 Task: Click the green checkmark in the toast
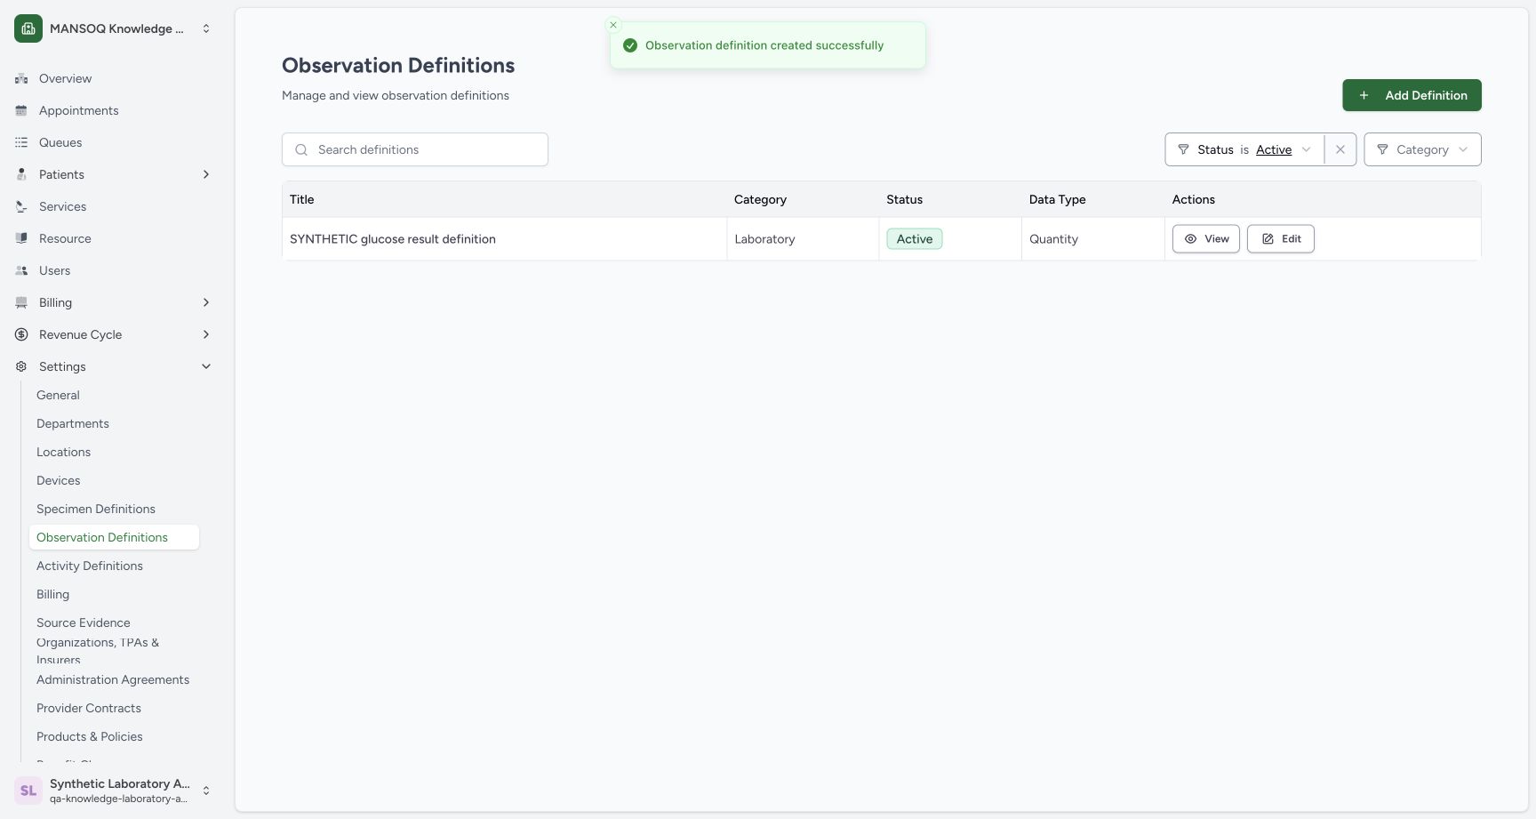(x=630, y=45)
